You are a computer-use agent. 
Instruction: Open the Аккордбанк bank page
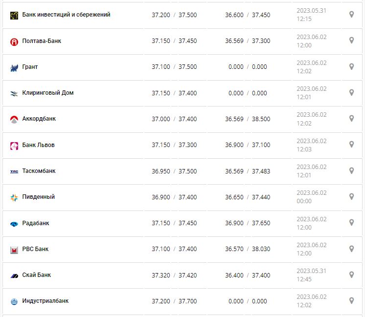(x=39, y=119)
